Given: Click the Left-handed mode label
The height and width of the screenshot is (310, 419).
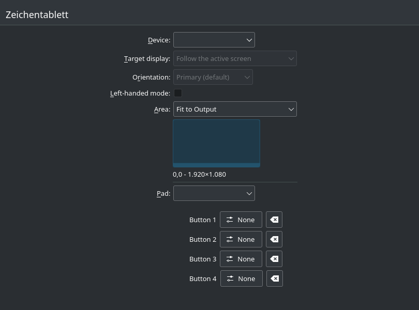Looking at the screenshot, I should [x=140, y=93].
